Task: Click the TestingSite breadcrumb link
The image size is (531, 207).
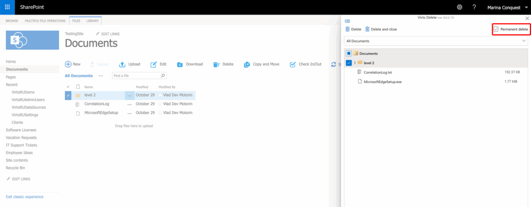Action: point(74,34)
